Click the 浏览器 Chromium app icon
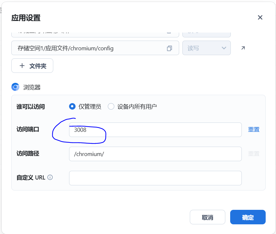Screen dimensions: 276x234 click(15, 87)
